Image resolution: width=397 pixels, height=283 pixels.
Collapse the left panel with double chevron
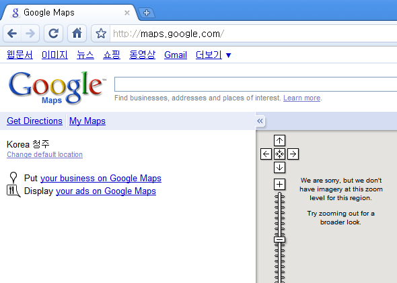click(260, 121)
